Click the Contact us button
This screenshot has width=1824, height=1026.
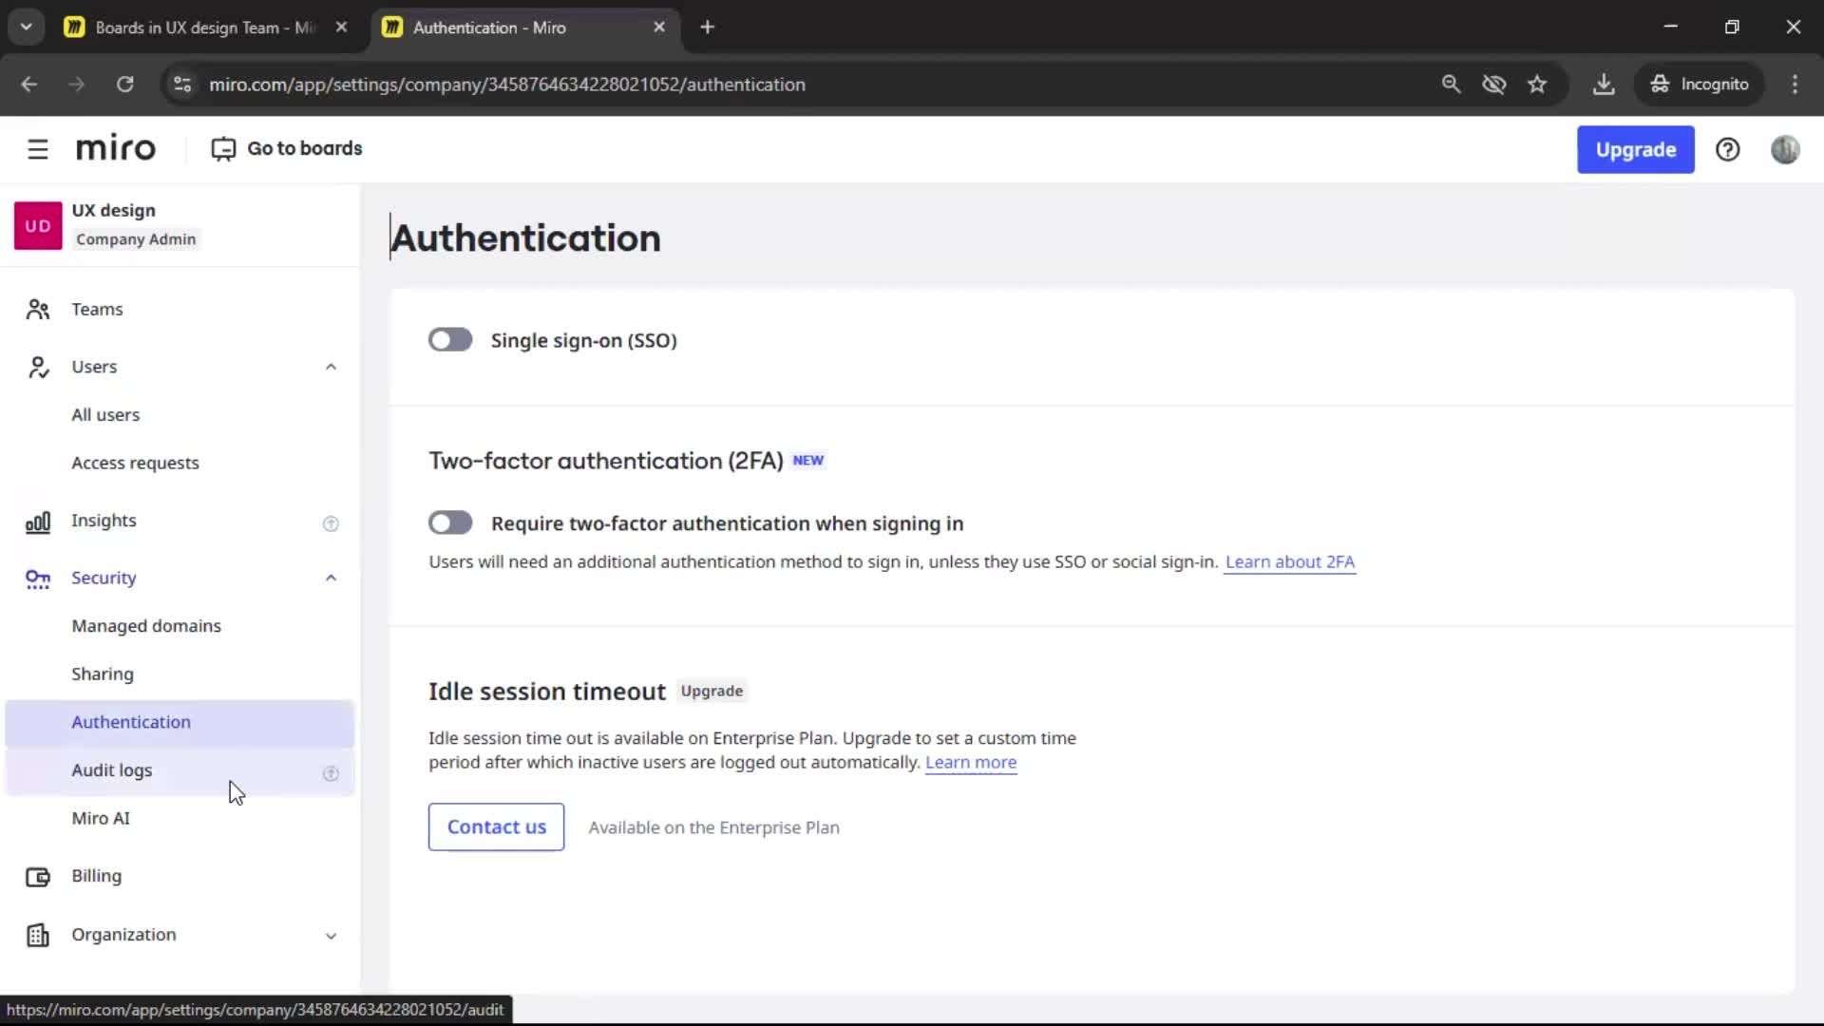point(496,827)
